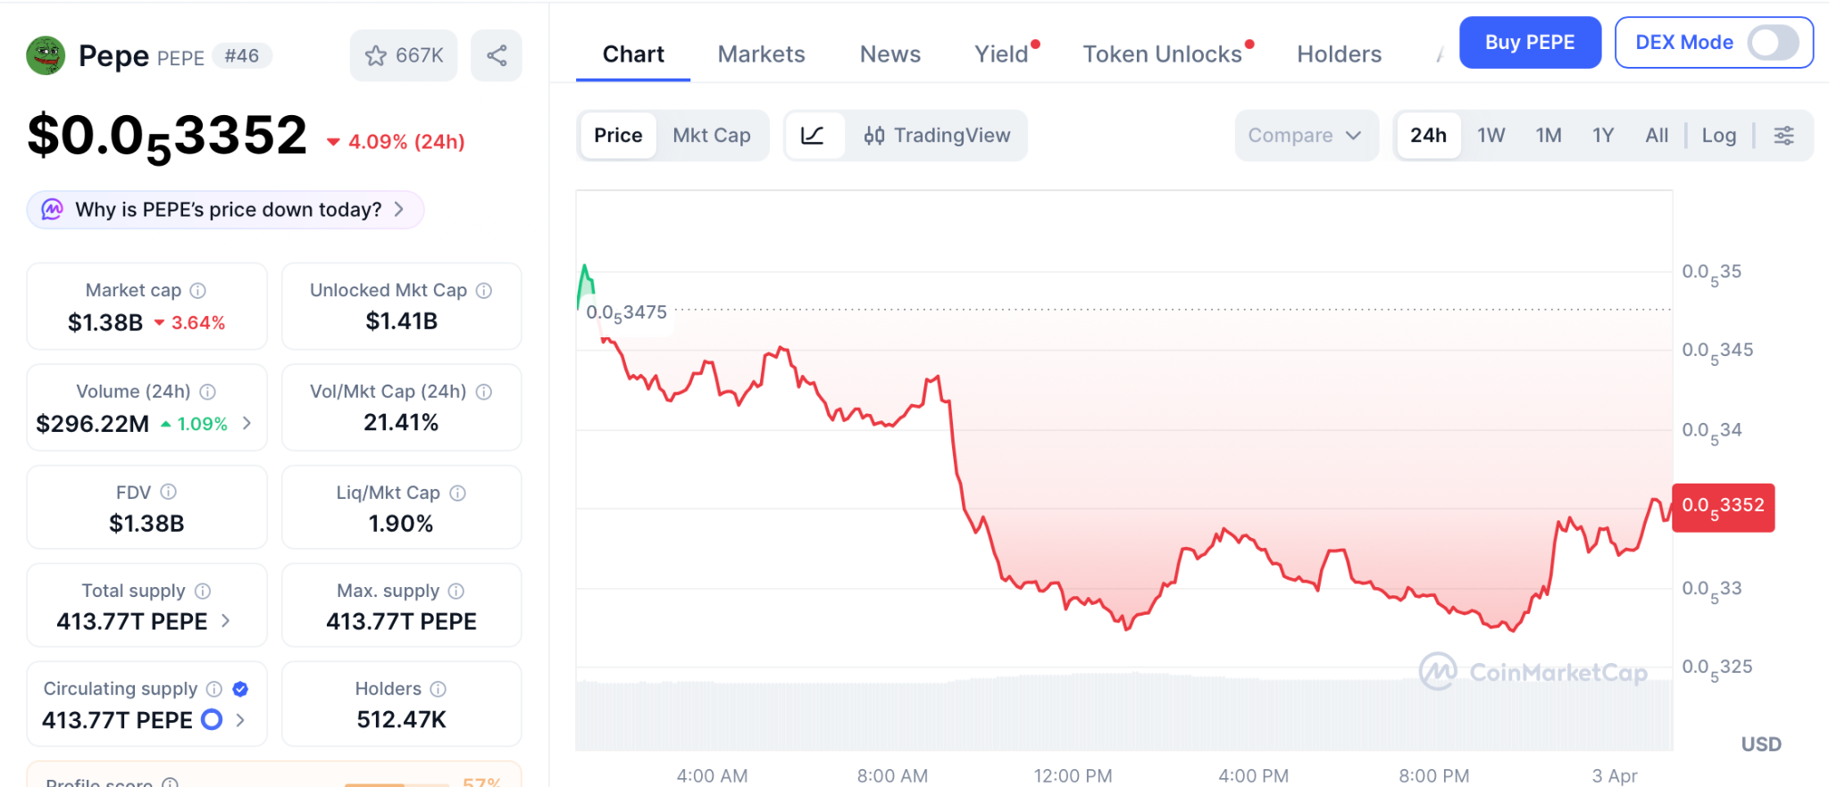Screen dimensions: 1829x787
Task: Toggle Log scale on chart
Action: (x=1718, y=136)
